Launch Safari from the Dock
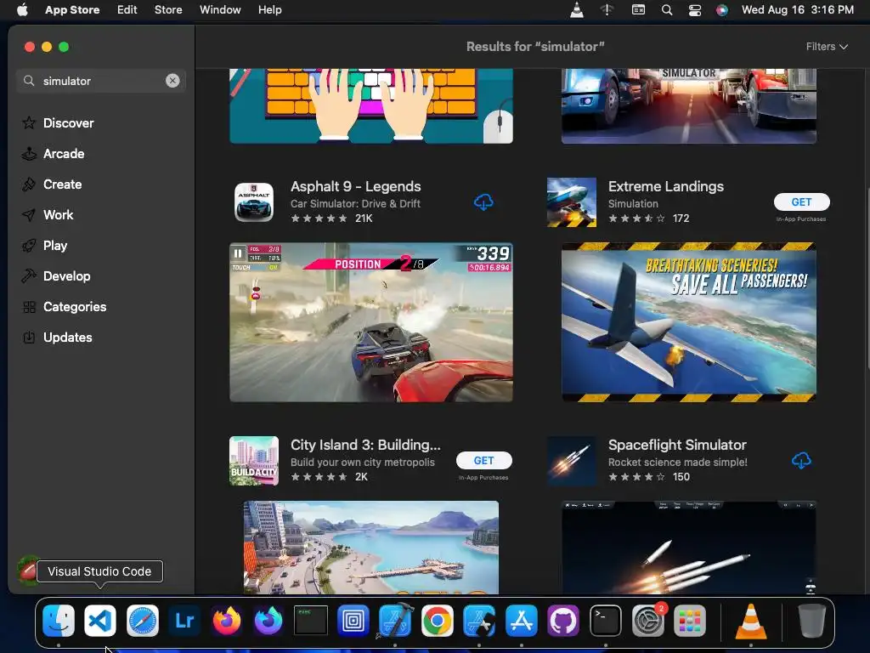This screenshot has width=870, height=653. click(x=143, y=621)
